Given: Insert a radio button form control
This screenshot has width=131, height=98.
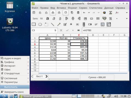Looking at the screenshot, I should (x=71, y=24).
